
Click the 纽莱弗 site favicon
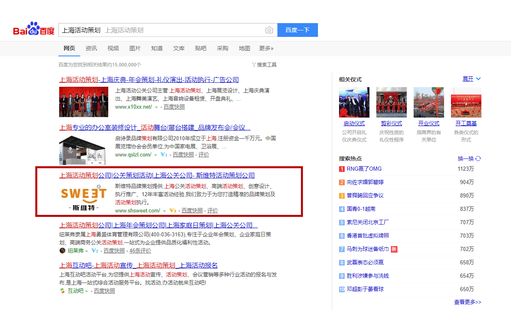tap(62, 251)
